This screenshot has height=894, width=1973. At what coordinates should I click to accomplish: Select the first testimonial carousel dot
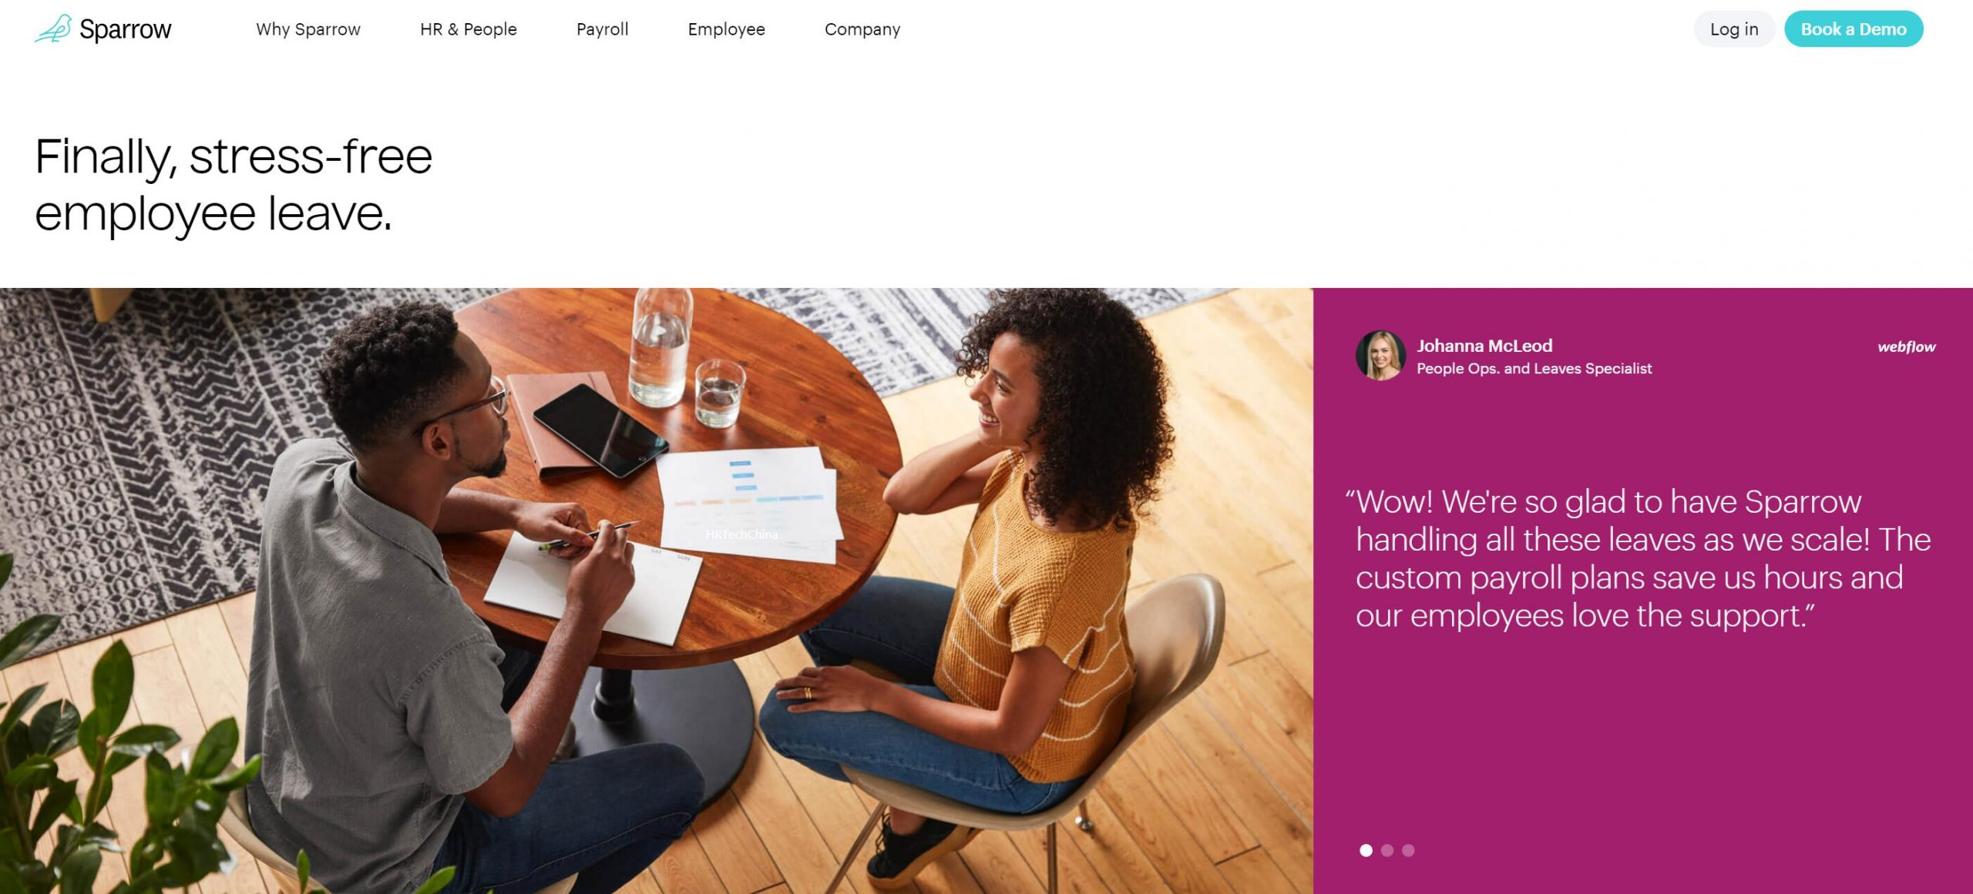[x=1366, y=850]
